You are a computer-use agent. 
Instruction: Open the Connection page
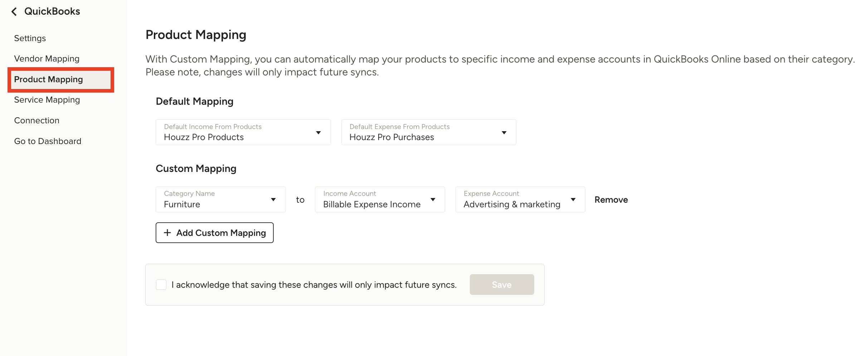[36, 120]
